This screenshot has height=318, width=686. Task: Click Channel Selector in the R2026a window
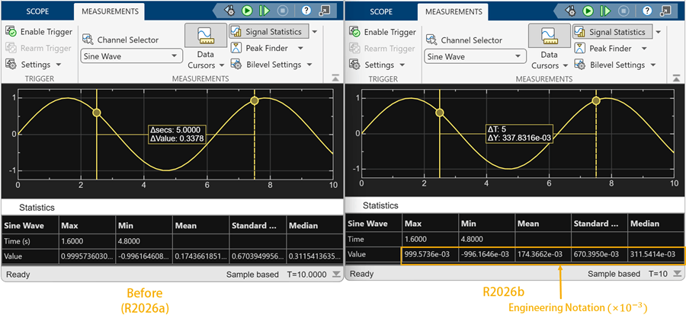click(120, 40)
